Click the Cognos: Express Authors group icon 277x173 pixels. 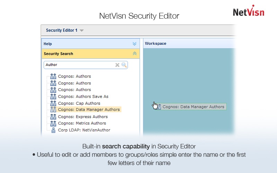(53, 117)
